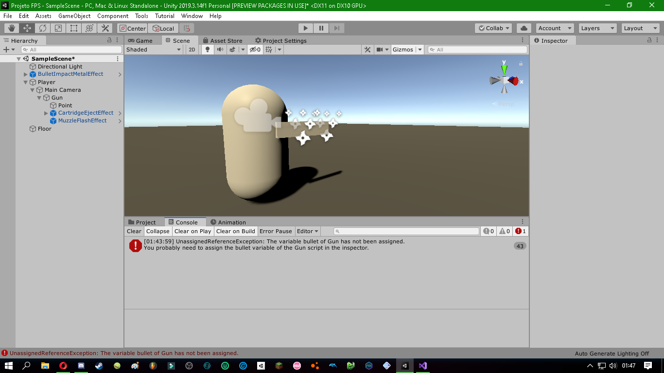This screenshot has height=373, width=664.
Task: Launch Visual Studio from the taskbar
Action: (422, 366)
